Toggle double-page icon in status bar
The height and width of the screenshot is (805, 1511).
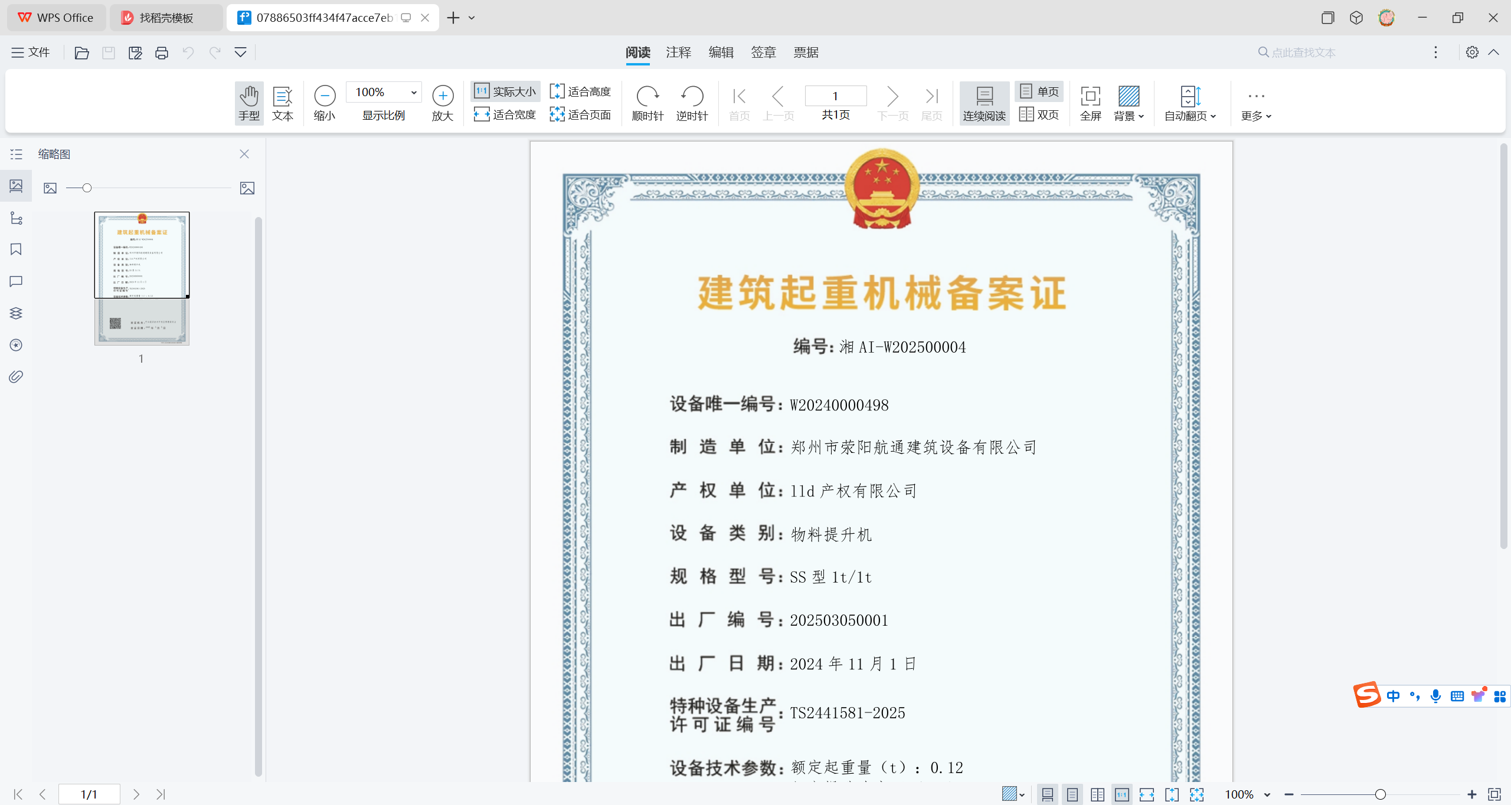point(1097,795)
